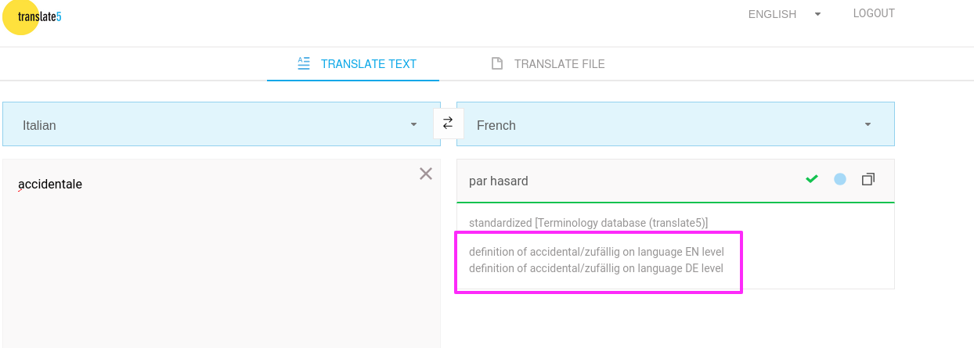Click the DE level definition line

pyautogui.click(x=596, y=268)
